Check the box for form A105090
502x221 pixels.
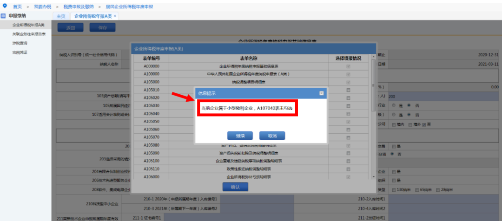click(348, 153)
